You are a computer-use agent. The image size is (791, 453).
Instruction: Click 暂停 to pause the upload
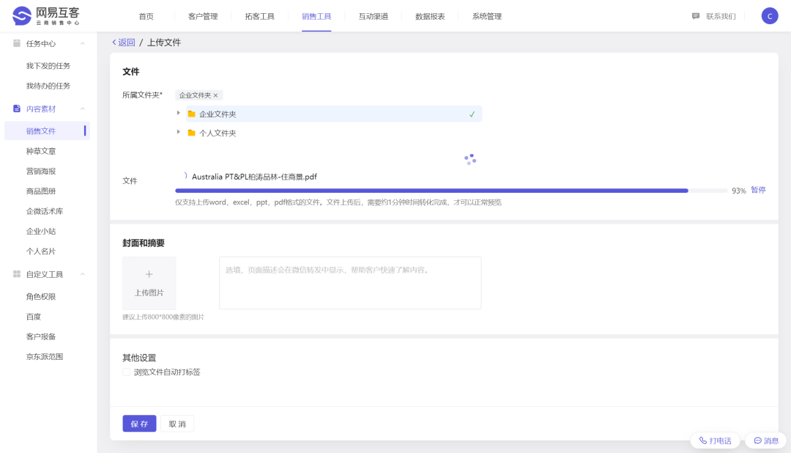click(x=757, y=190)
